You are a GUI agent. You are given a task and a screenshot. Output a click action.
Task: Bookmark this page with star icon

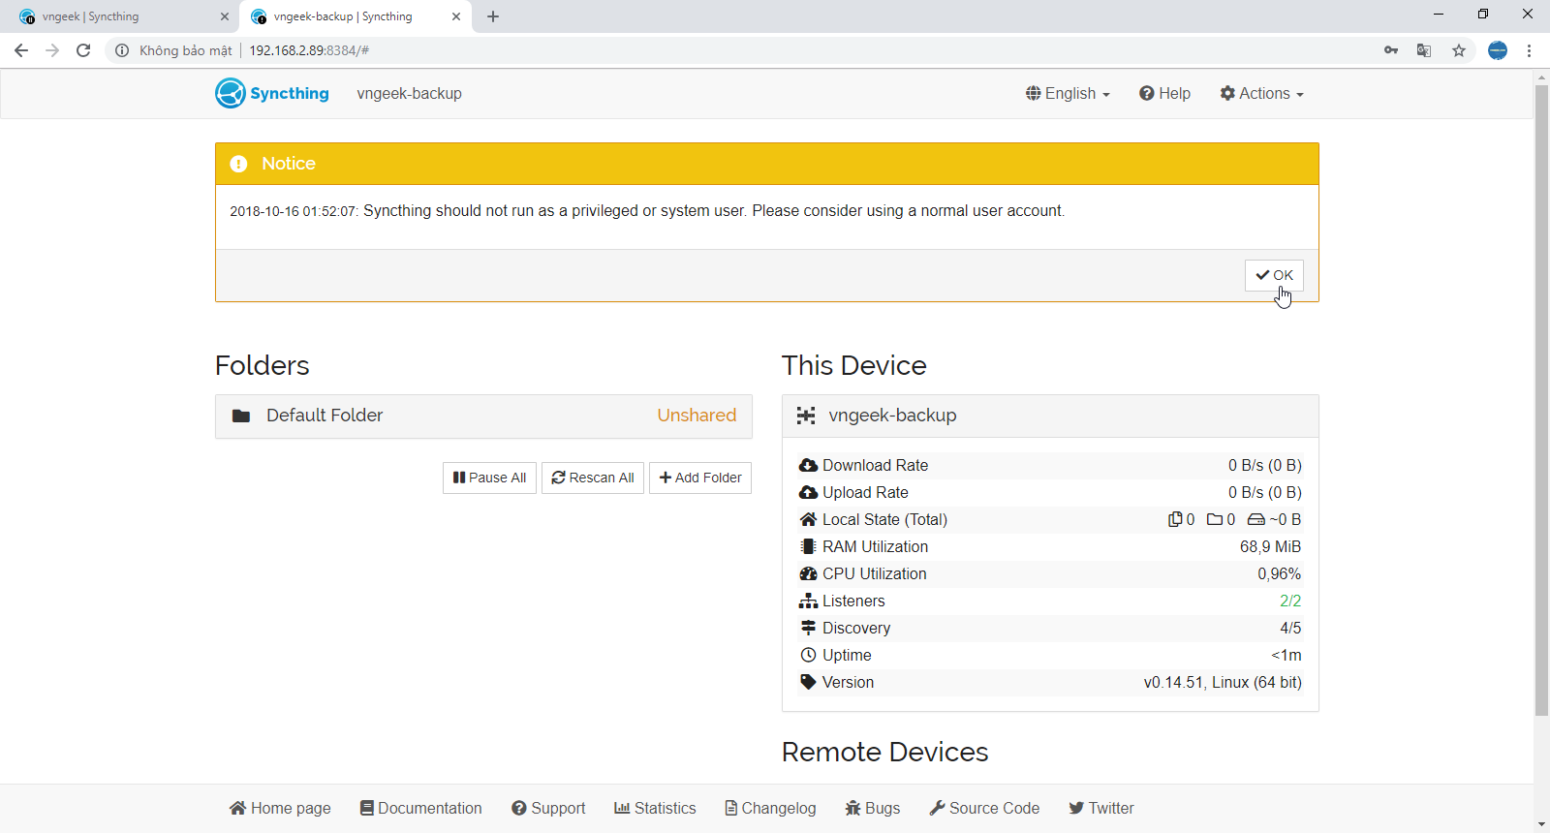point(1459,50)
